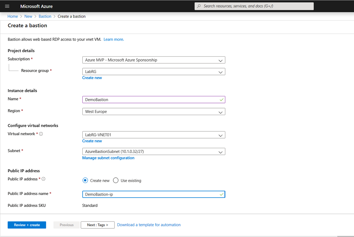Click the Public IP address name field

(x=154, y=195)
